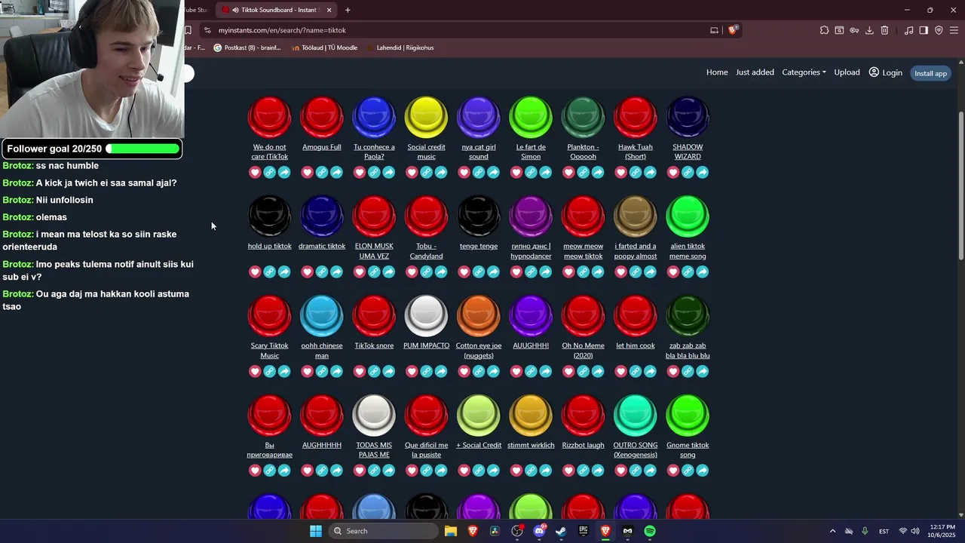
Task: Click the Login link
Action: (886, 72)
